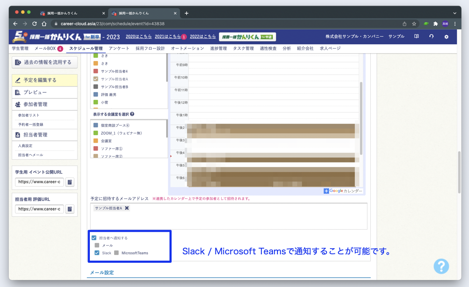Viewport: 469px width, 287px height.
Task: Select the orange 会議室 color swatch
Action: tap(96, 141)
